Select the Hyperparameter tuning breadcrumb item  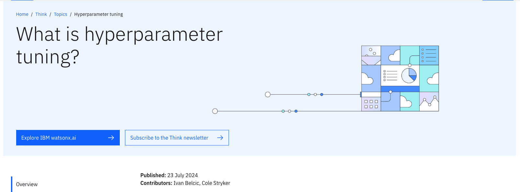[x=98, y=14]
